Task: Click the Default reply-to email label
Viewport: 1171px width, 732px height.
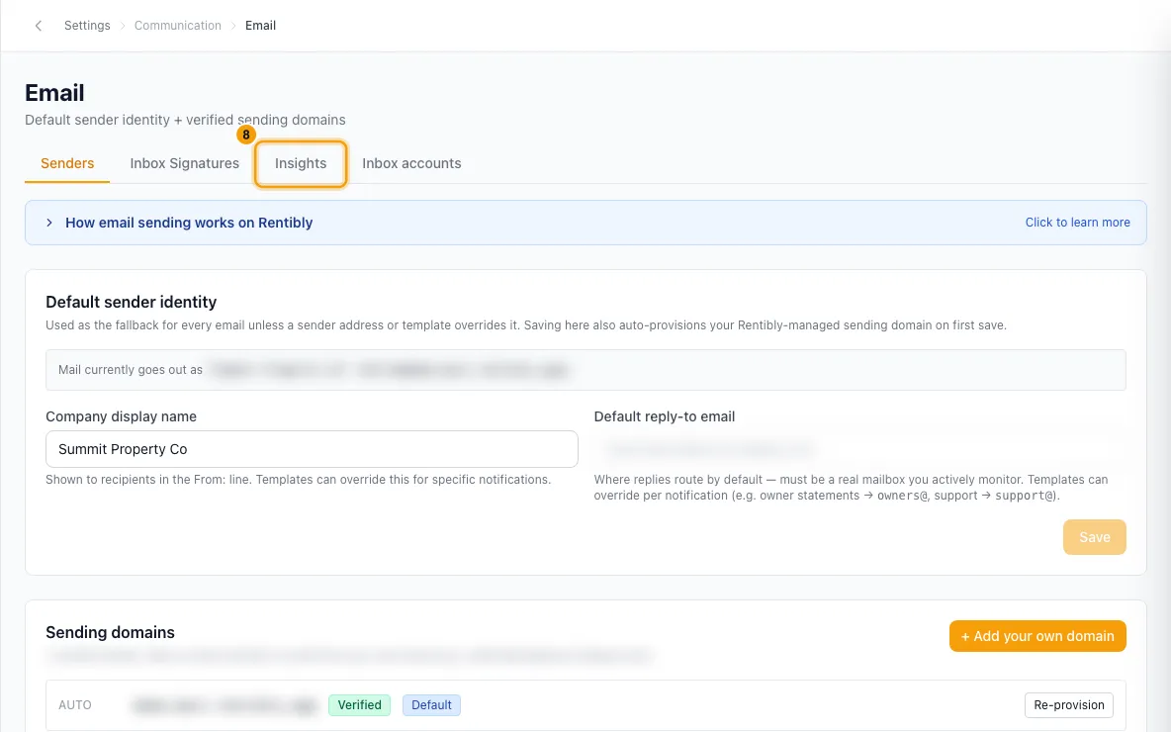Action: click(x=664, y=416)
